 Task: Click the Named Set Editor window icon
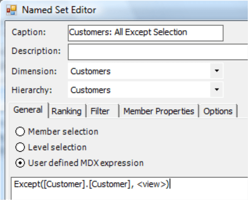coord(11,10)
